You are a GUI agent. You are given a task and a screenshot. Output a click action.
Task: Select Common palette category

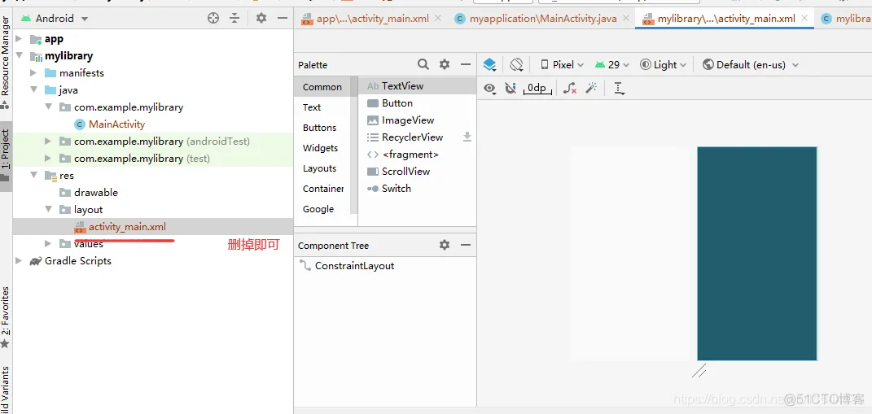point(322,87)
